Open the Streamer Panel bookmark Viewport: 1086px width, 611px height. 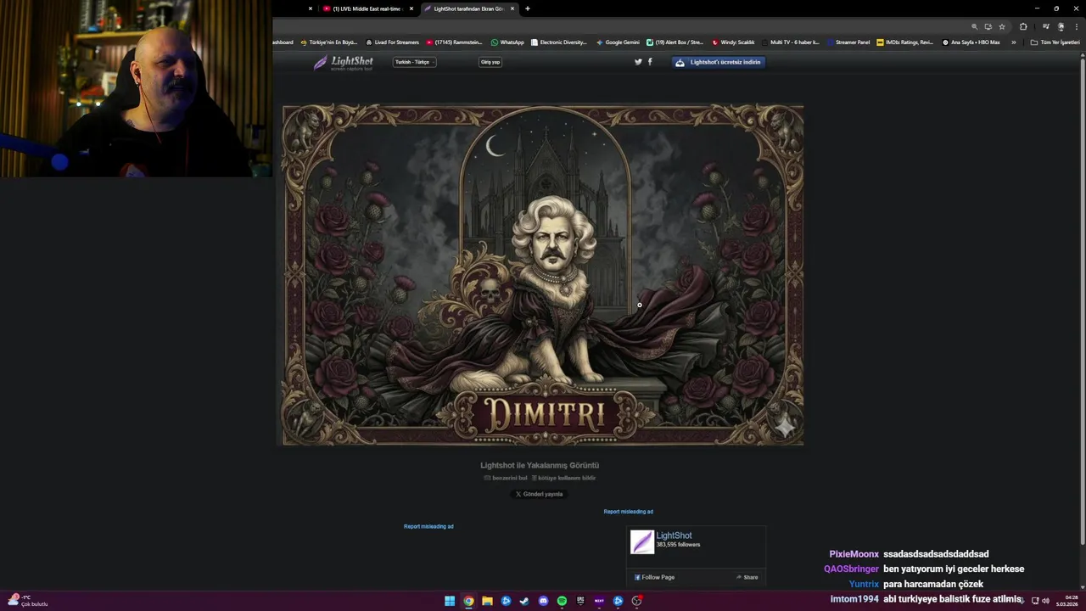848,42
